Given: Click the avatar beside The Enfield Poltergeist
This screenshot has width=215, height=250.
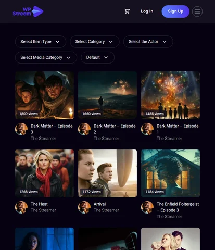Looking at the screenshot, I should (x=147, y=207).
